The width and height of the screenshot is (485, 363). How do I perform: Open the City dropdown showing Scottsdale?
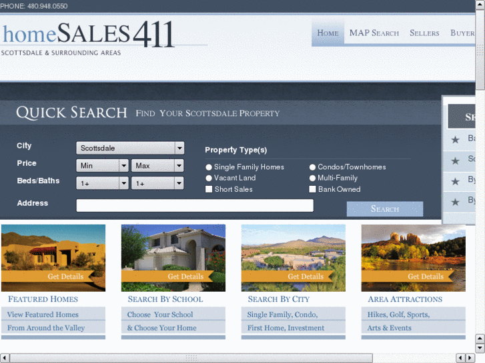pos(130,148)
